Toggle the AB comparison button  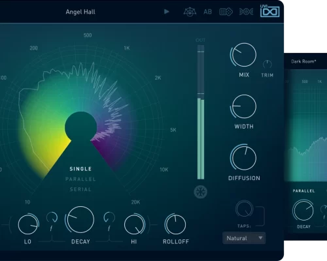[x=207, y=12]
